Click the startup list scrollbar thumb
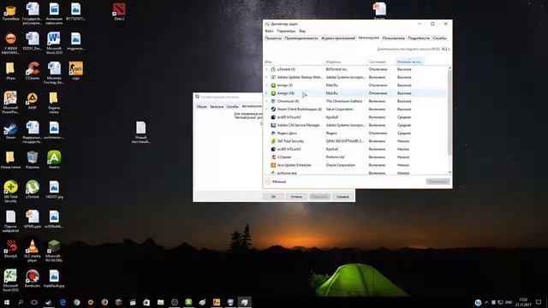 click(x=450, y=112)
